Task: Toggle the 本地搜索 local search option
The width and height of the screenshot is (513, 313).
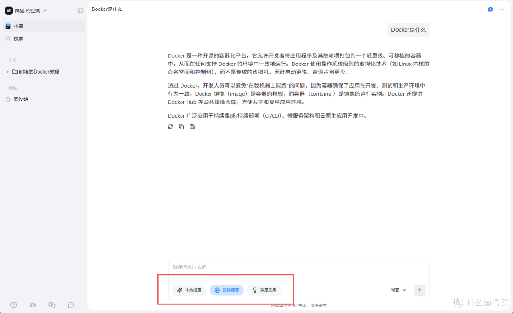Action: (x=189, y=290)
